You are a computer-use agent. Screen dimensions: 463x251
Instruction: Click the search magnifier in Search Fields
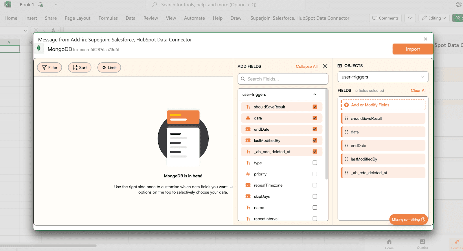click(x=243, y=79)
